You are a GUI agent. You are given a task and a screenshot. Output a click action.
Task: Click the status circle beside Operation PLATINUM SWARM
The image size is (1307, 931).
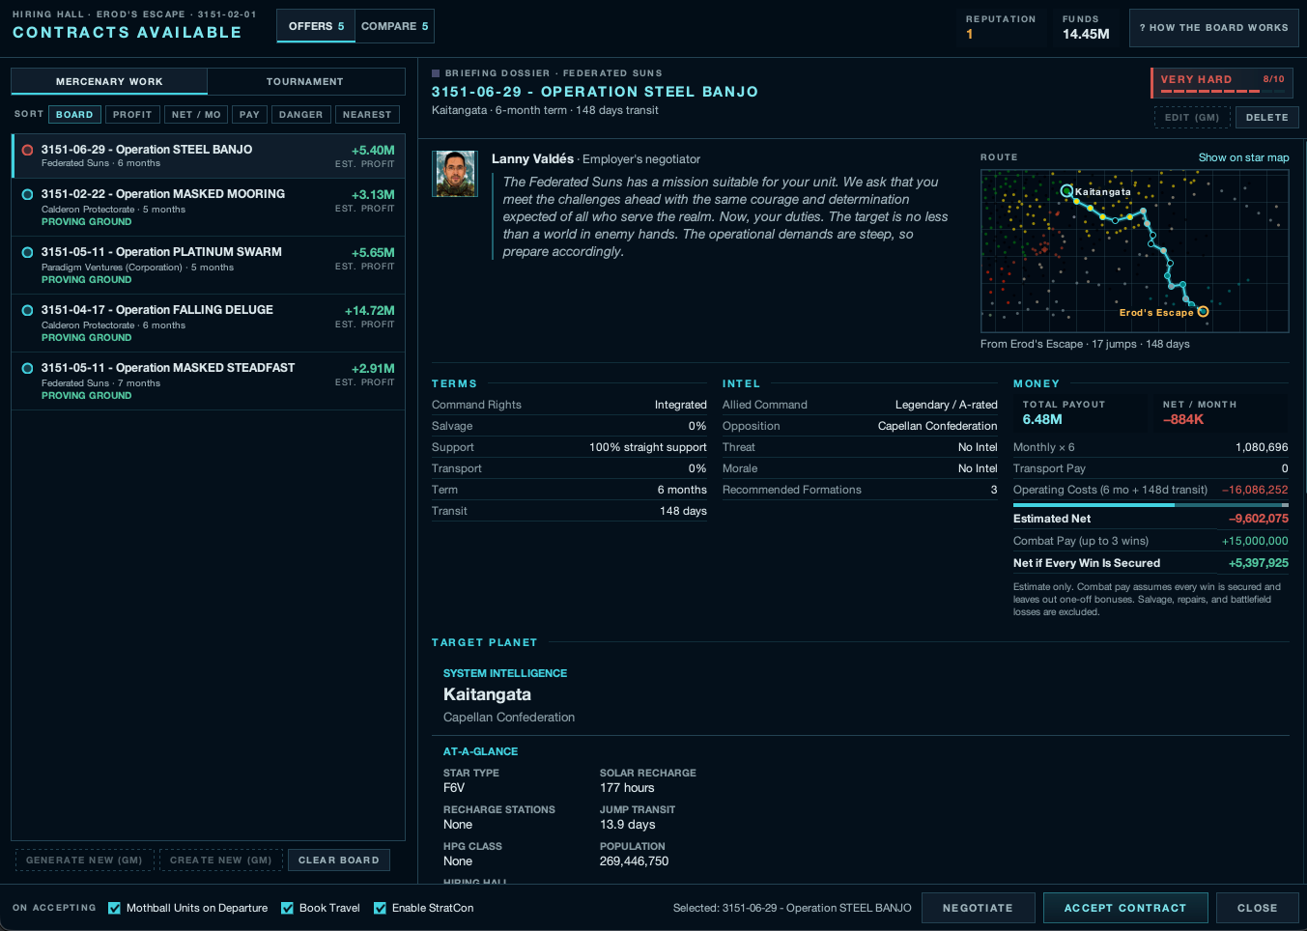27,252
